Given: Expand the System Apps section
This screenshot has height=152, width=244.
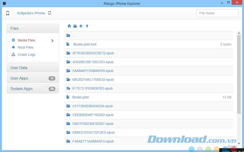Looking at the screenshot, I should (x=33, y=89).
